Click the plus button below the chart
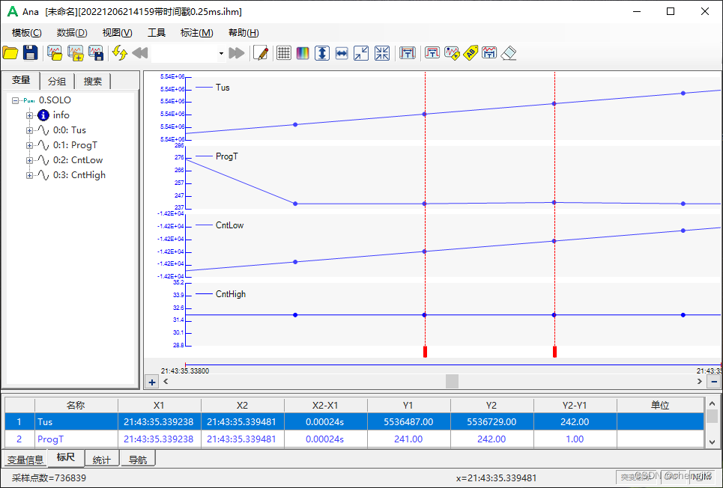This screenshot has width=723, height=488. (x=151, y=382)
